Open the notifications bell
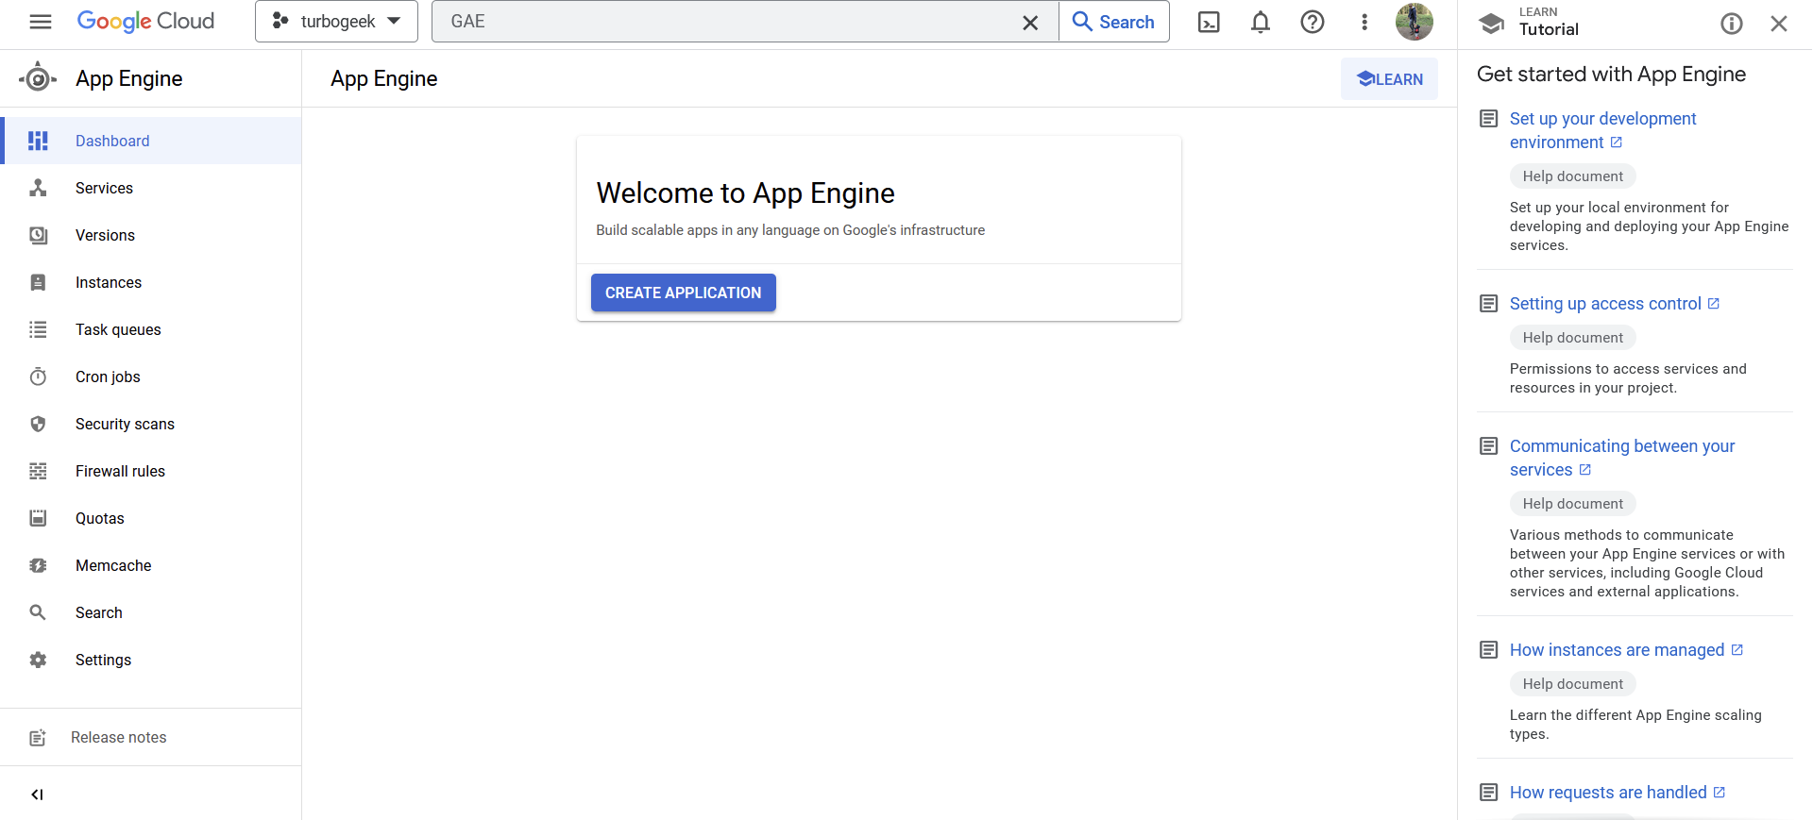Viewport: 1813px width, 820px height. 1261,23
